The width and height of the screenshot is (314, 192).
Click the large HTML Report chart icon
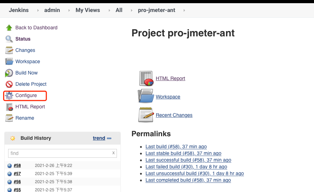[x=146, y=78]
